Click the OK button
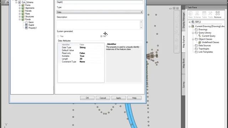Image resolution: width=228 pixels, height=128 pixels. [x=87, y=98]
